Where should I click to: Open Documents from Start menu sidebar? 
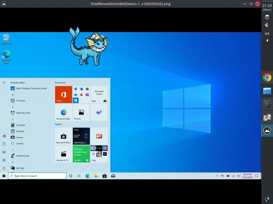(x=4, y=144)
